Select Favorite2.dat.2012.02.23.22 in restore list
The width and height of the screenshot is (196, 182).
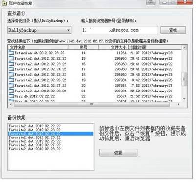35,130
